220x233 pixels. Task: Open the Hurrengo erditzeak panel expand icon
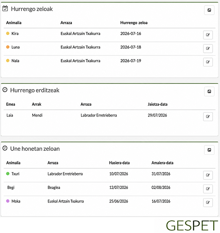(209, 91)
